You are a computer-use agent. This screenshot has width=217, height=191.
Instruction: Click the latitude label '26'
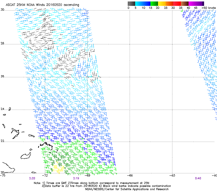point(2,76)
